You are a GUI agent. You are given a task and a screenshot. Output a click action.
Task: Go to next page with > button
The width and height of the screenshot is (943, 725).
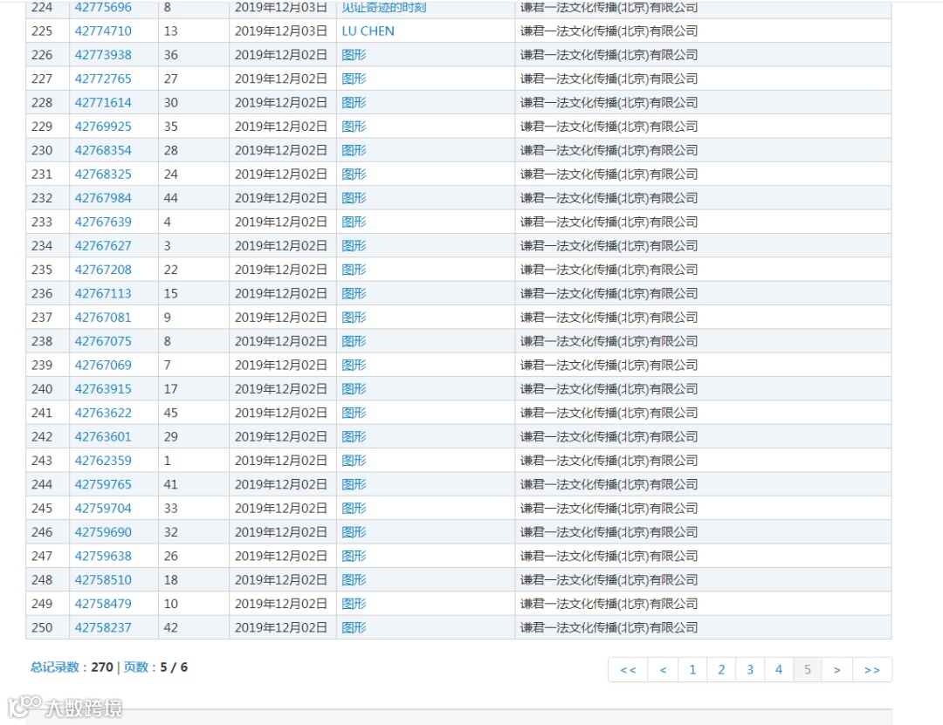[x=837, y=670]
